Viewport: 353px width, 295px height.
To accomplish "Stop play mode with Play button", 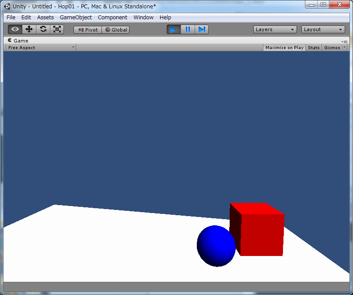I will coord(174,29).
